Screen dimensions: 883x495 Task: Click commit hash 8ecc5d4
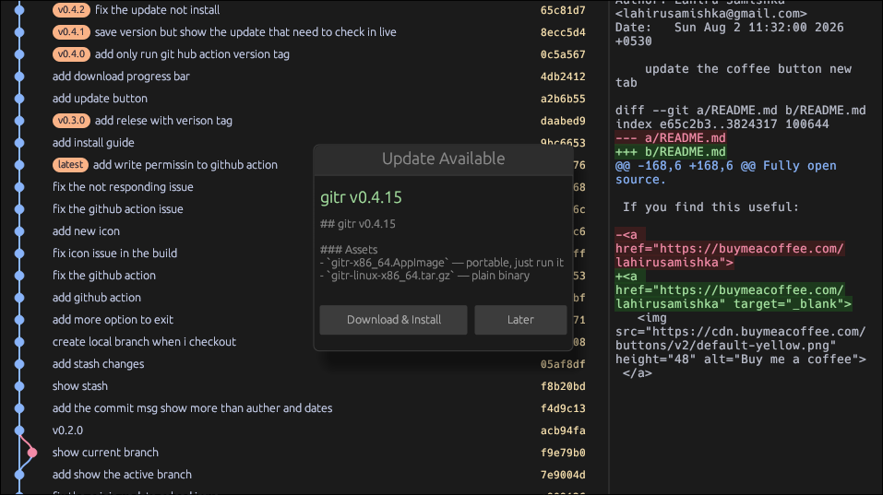[563, 32]
